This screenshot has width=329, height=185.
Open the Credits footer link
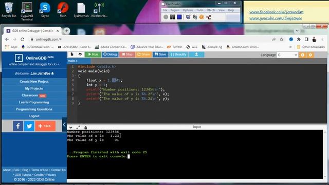tap(39, 175)
